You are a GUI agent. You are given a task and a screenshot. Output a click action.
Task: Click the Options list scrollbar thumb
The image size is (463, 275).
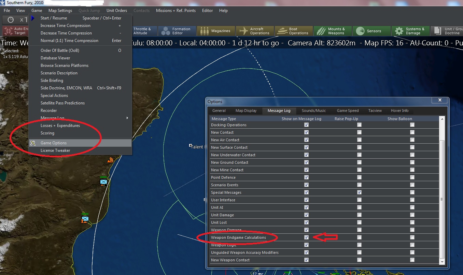(442, 199)
